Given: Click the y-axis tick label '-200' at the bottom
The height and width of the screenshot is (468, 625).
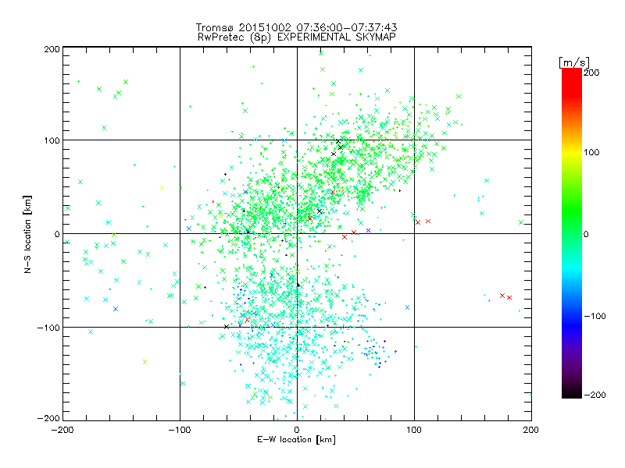Looking at the screenshot, I should tap(48, 418).
